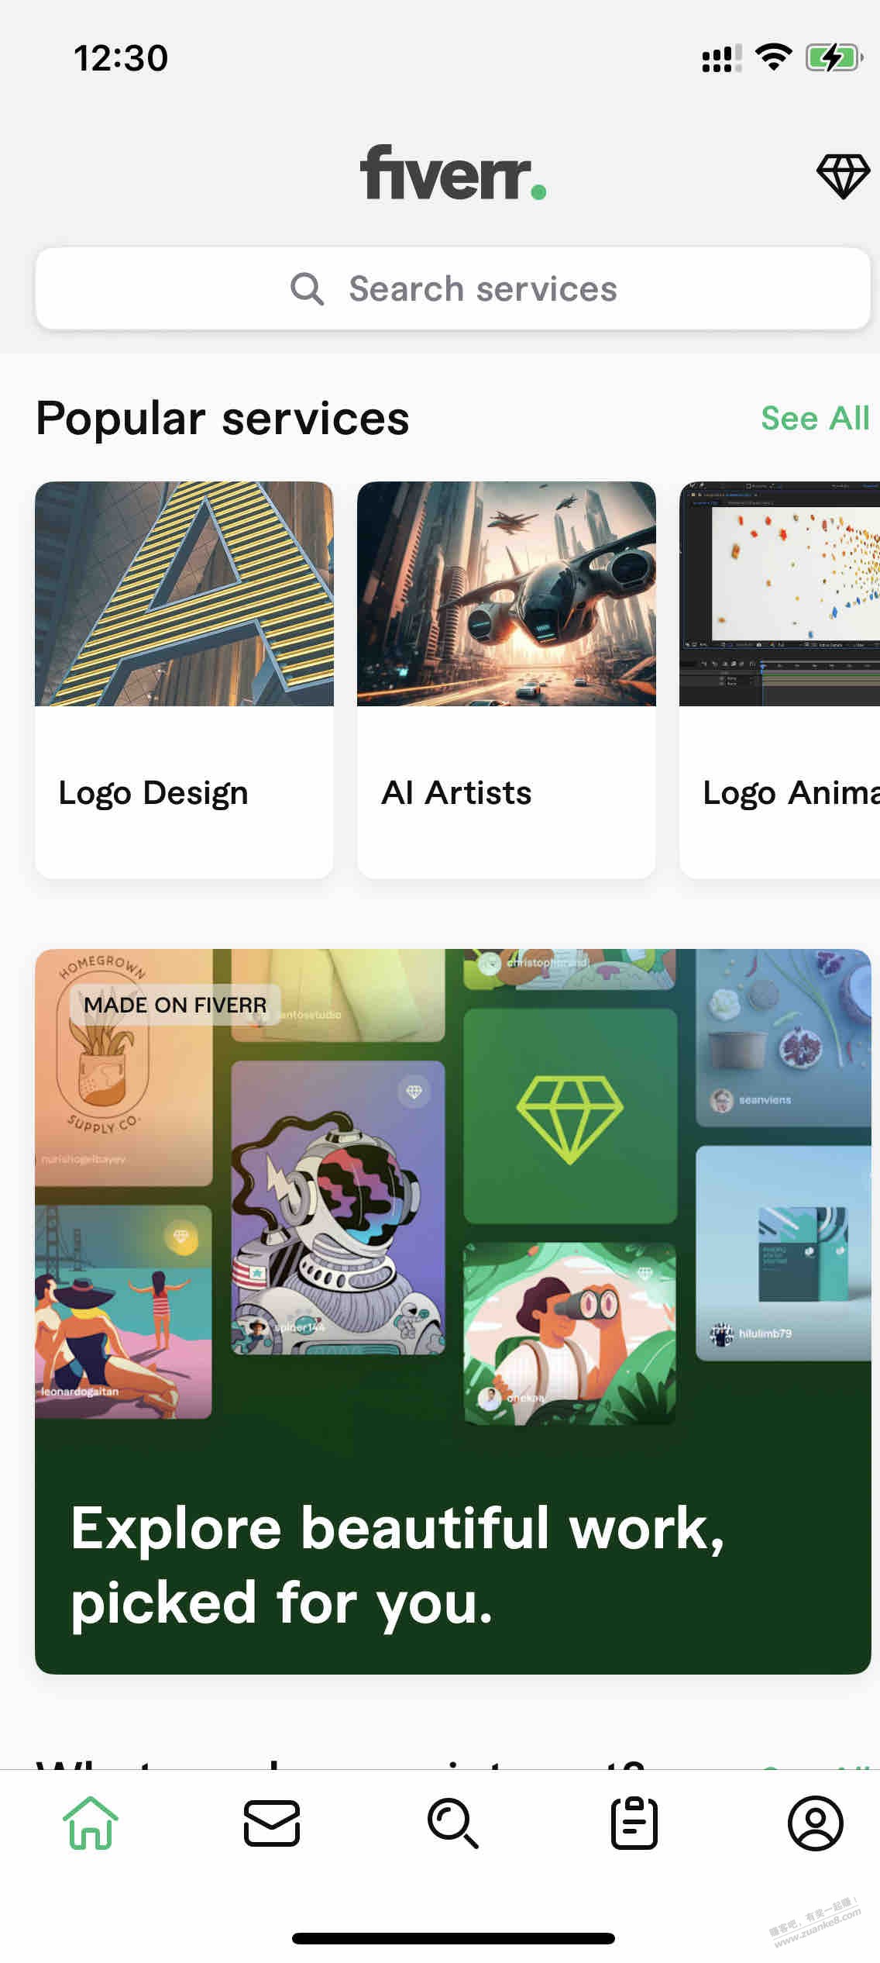Open the Inbox envelope icon
880x1963 pixels.
coord(272,1823)
